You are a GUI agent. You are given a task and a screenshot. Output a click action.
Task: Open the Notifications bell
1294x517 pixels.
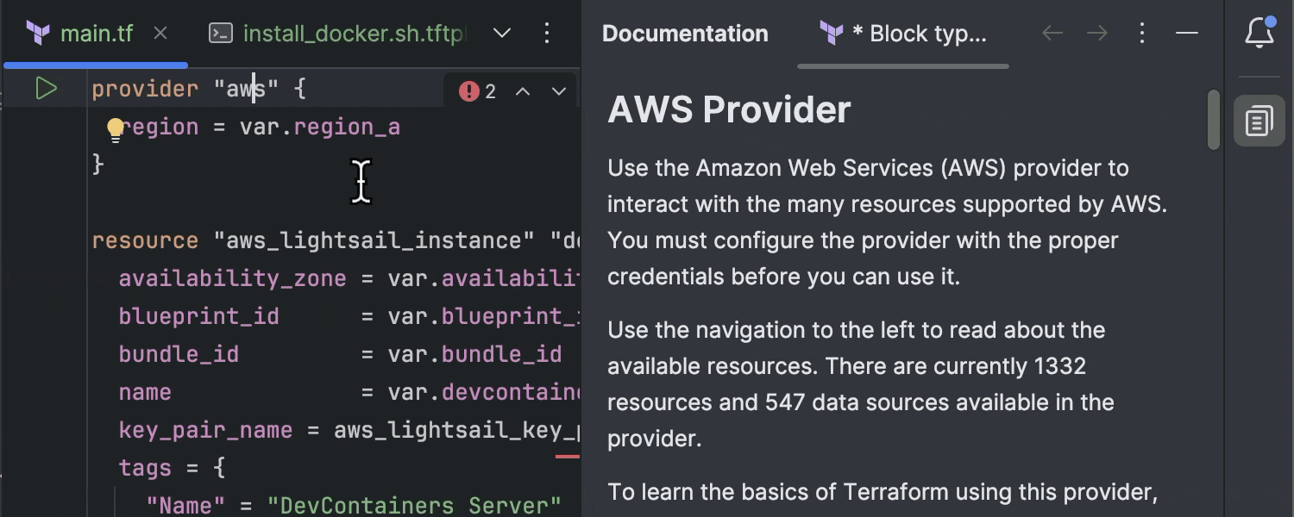click(1259, 32)
